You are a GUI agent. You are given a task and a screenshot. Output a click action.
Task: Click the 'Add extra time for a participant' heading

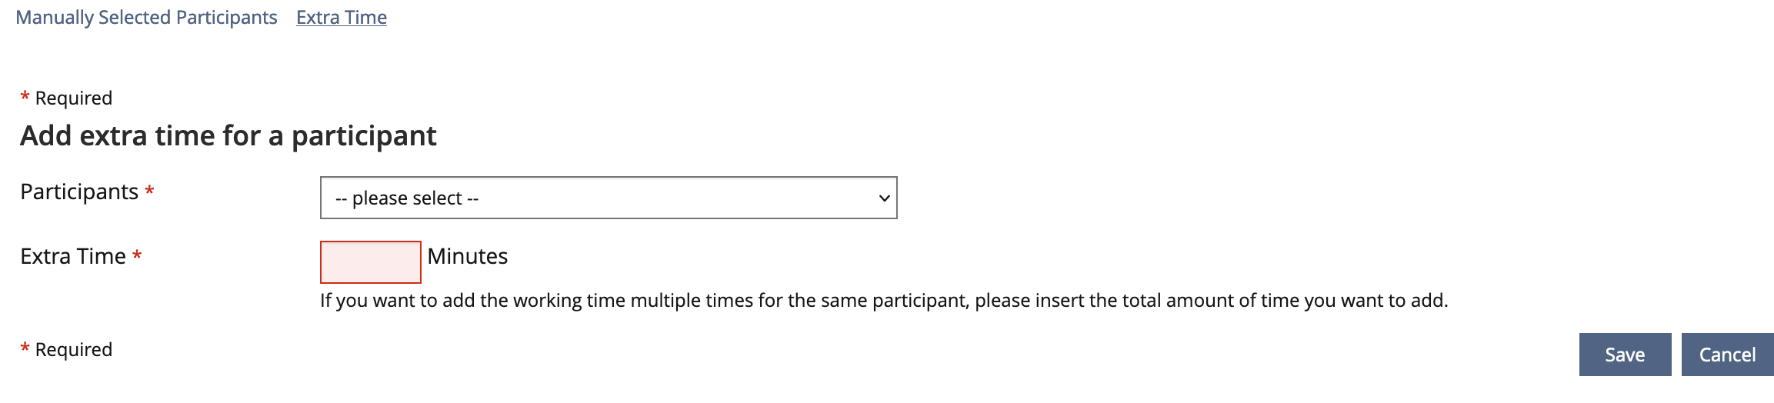click(228, 136)
